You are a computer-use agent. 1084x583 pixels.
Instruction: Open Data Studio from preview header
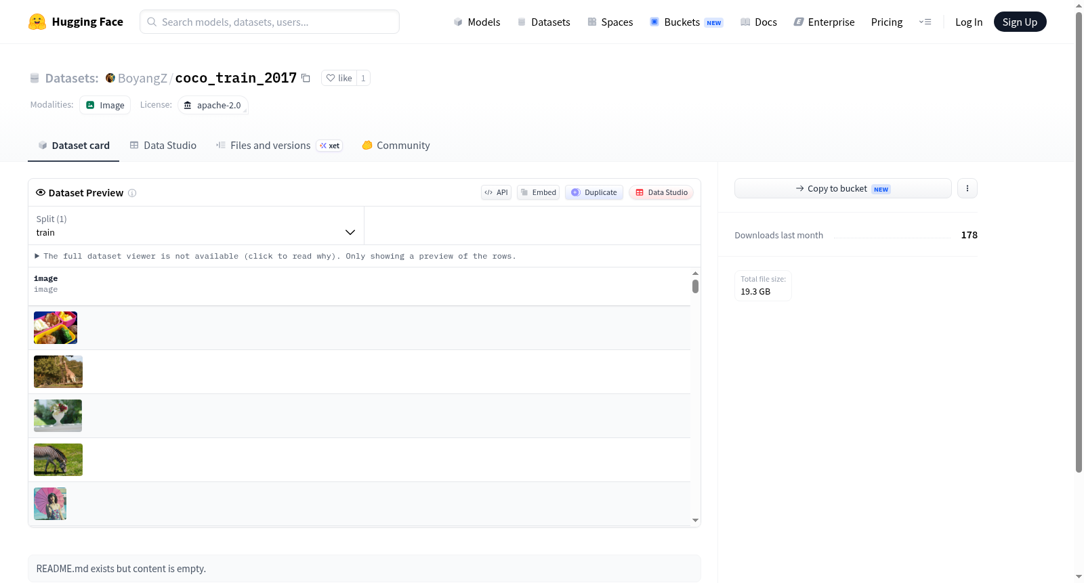[x=661, y=192]
